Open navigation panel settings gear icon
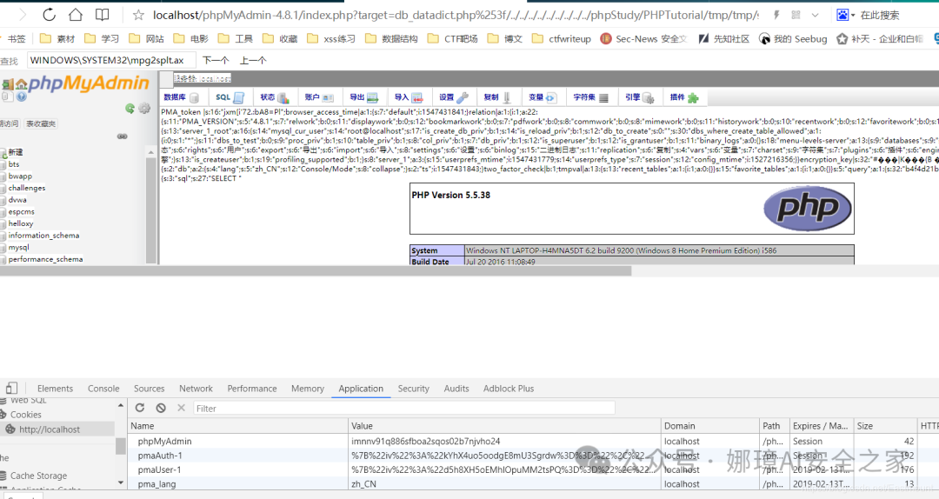The image size is (939, 499). click(x=144, y=109)
